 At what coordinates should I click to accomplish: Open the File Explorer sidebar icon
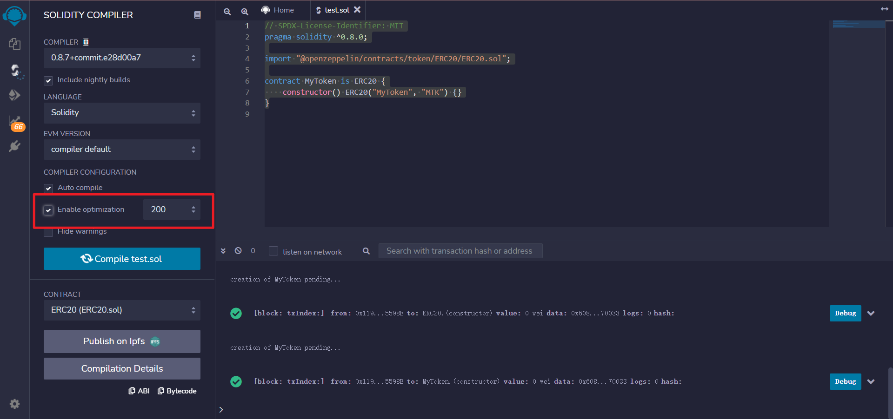point(14,44)
